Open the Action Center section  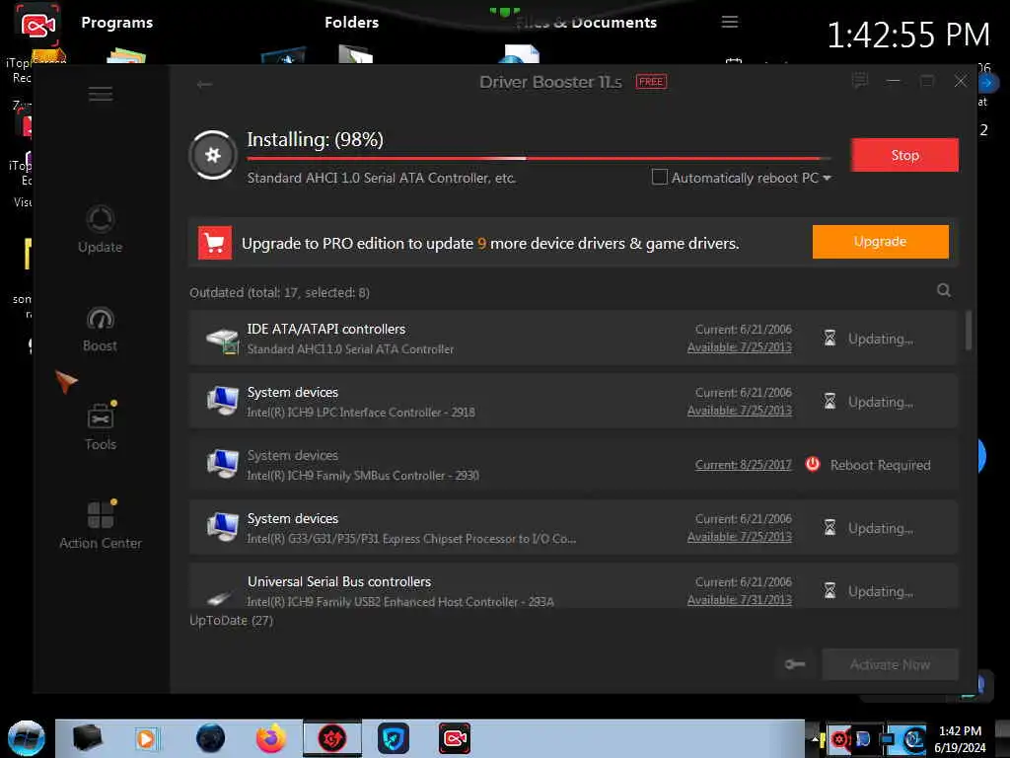click(101, 525)
